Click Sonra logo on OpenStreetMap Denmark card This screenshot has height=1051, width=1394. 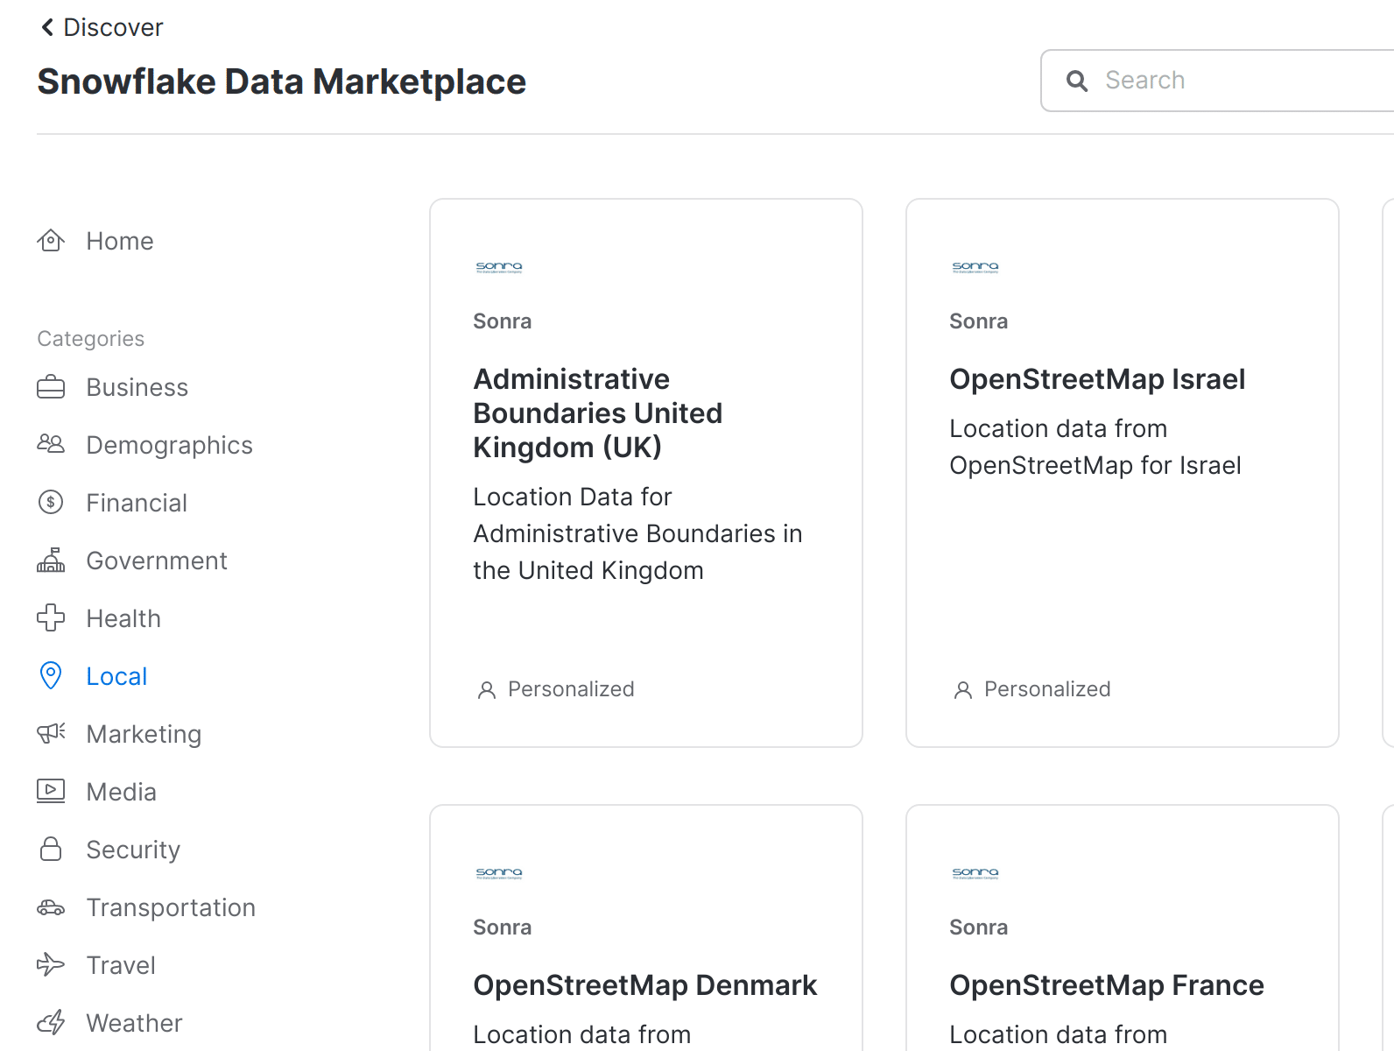coord(499,873)
